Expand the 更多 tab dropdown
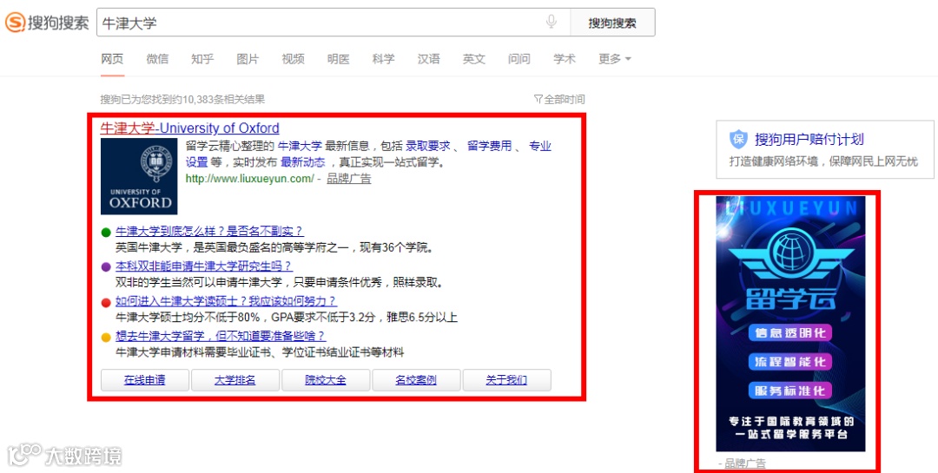Screen dimensions: 938x473 615,59
